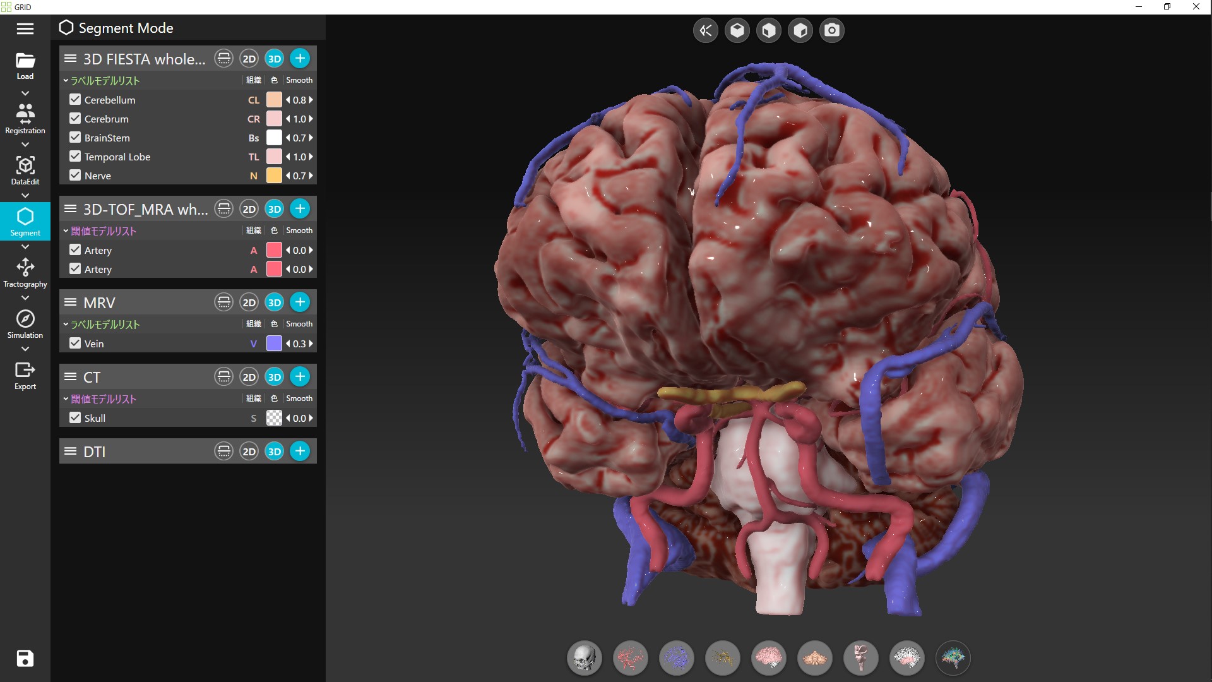Viewport: 1212px width, 682px height.
Task: Uncheck the Cerebellum checkbox
Action: (75, 100)
